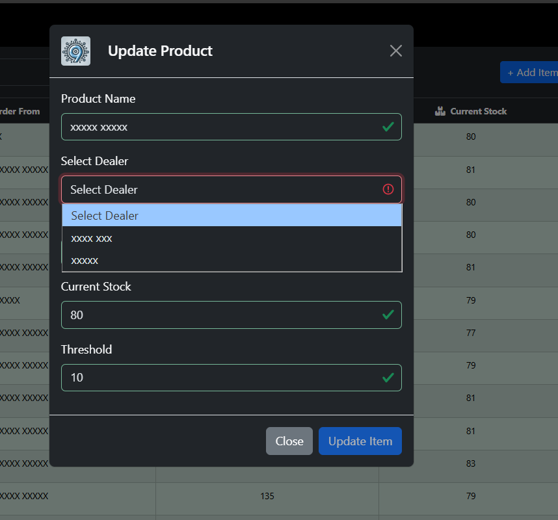Click the Current Stock cell showing 83
This screenshot has width=558, height=520.
(x=471, y=463)
